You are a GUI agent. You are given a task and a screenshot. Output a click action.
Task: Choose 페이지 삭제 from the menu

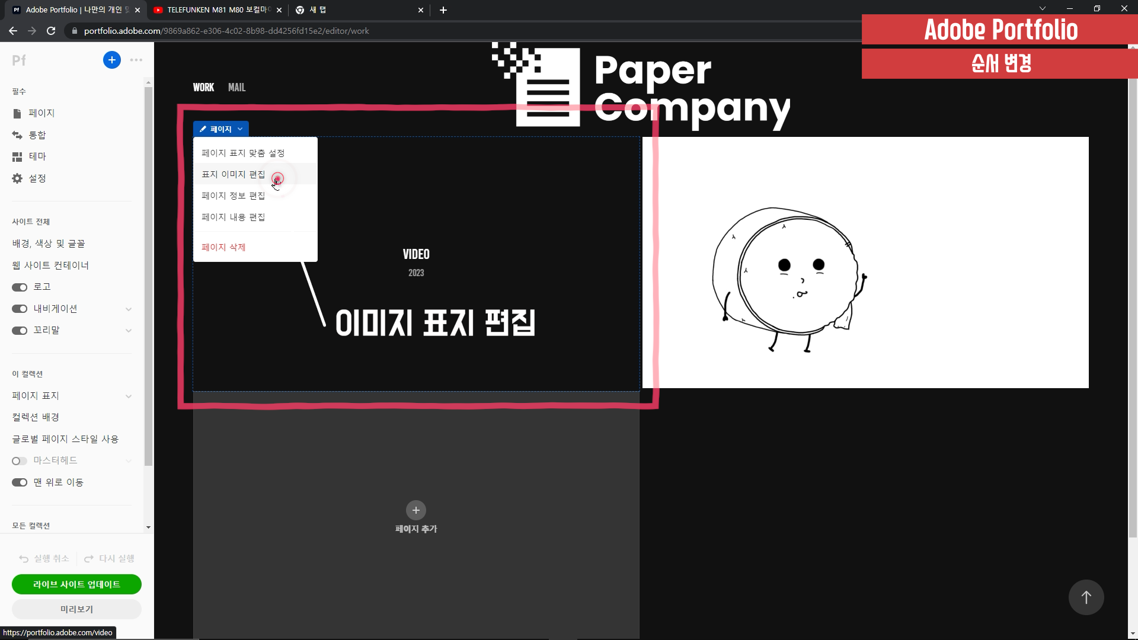point(223,247)
